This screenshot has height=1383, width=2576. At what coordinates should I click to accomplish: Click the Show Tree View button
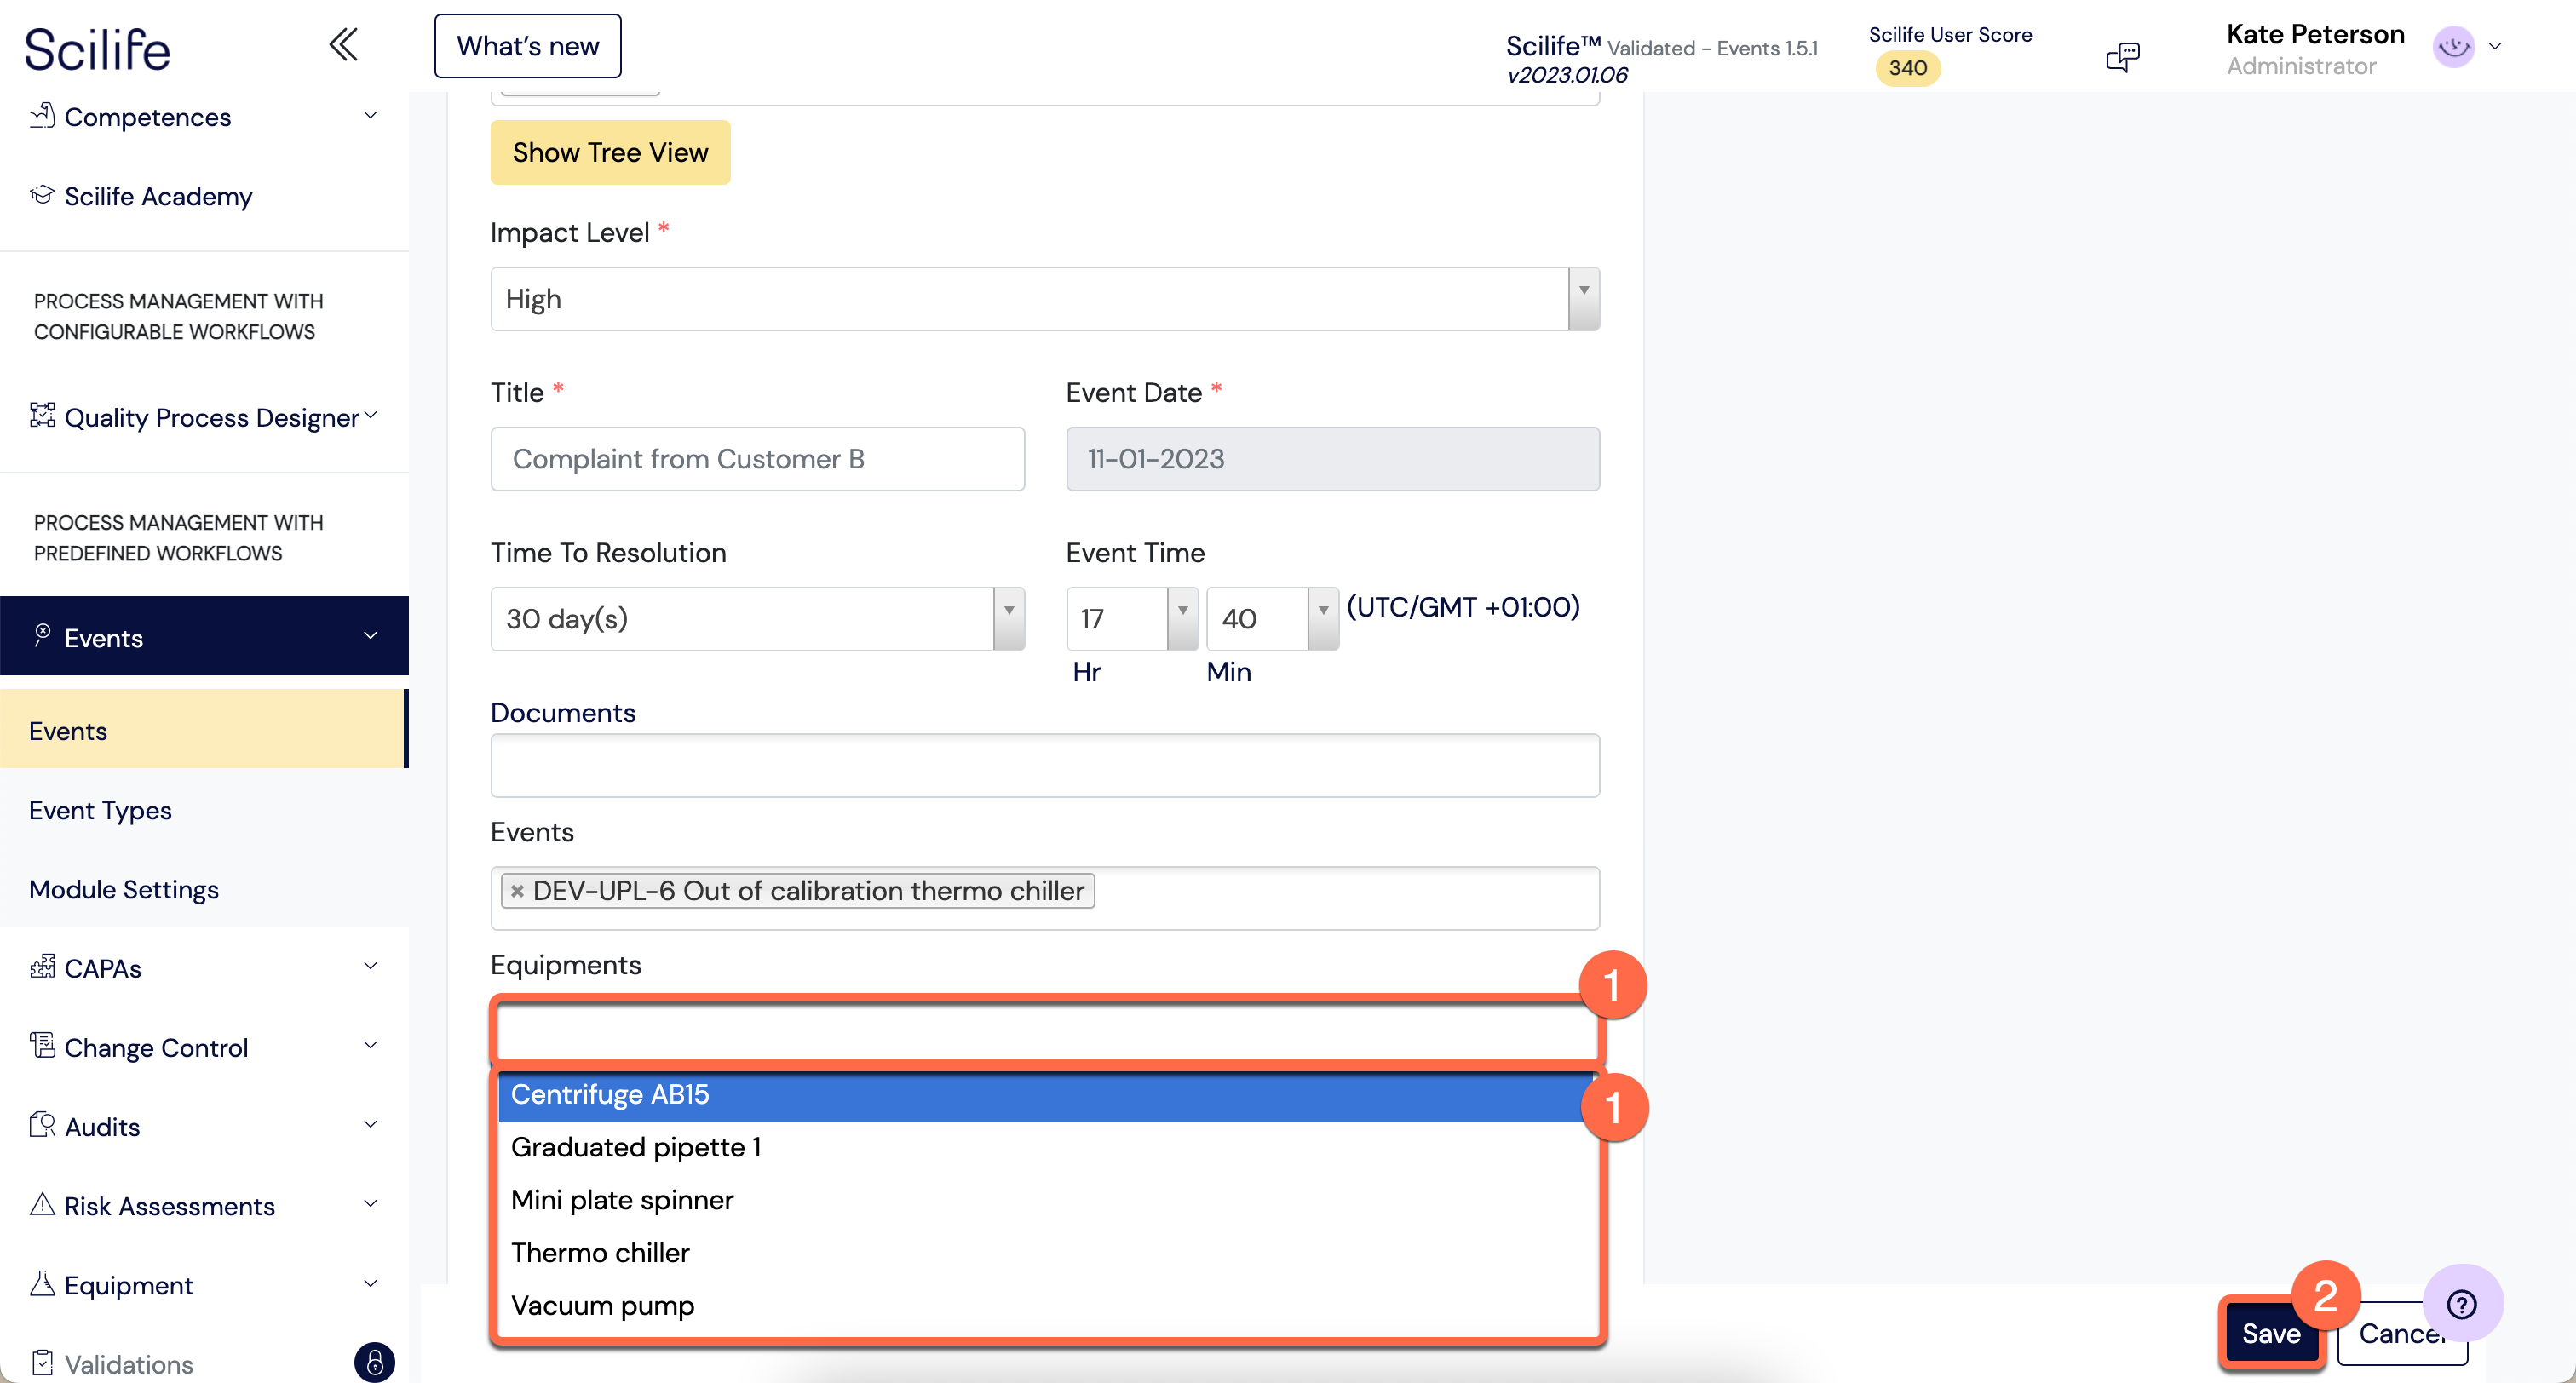pyautogui.click(x=610, y=152)
